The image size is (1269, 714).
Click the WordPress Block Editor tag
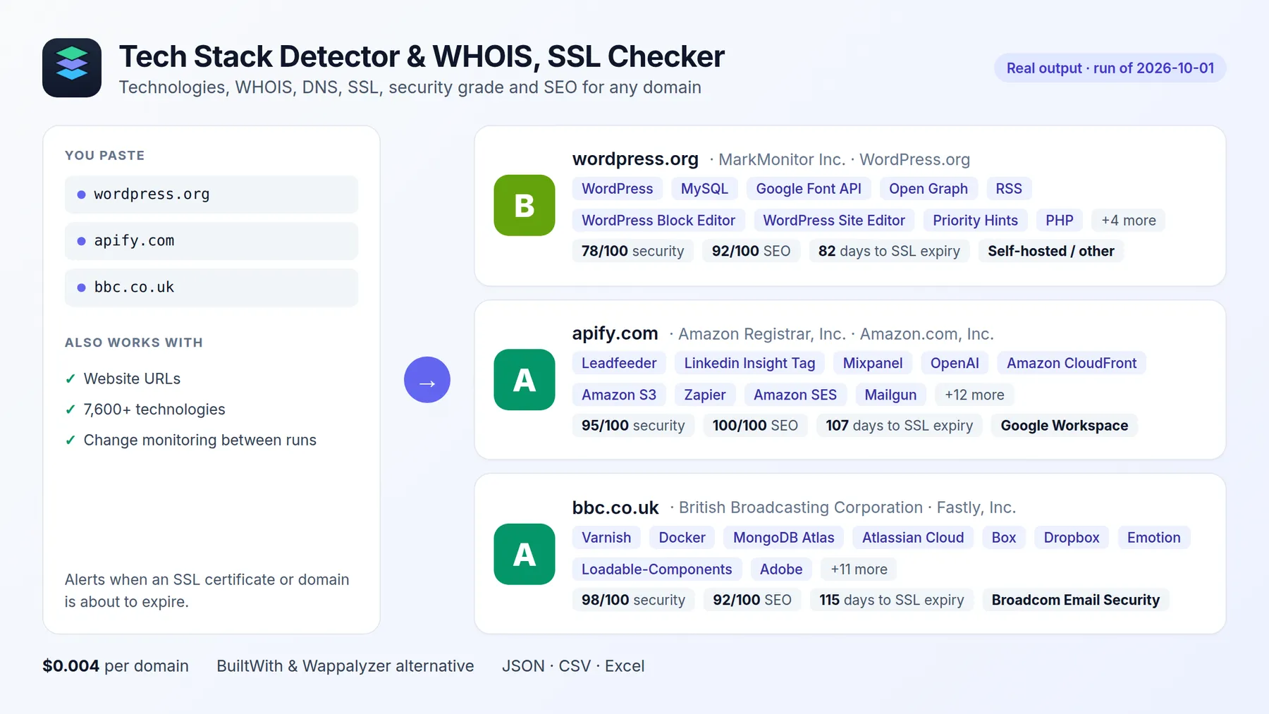[x=658, y=221]
